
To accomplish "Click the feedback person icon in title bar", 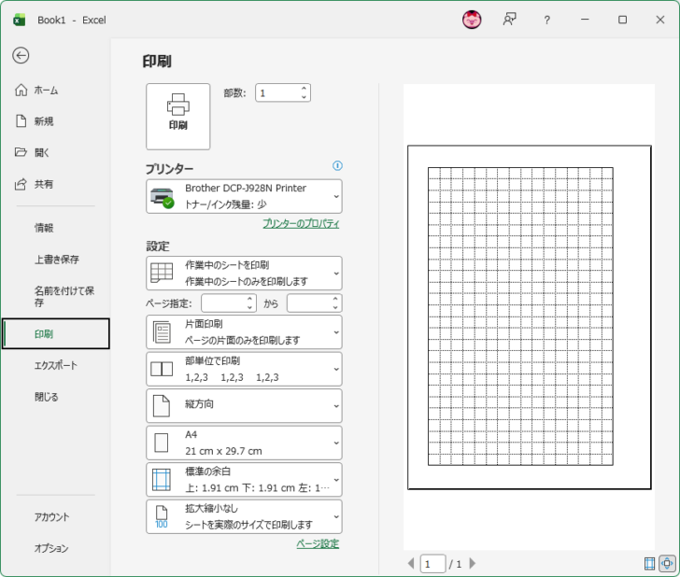I will [509, 20].
